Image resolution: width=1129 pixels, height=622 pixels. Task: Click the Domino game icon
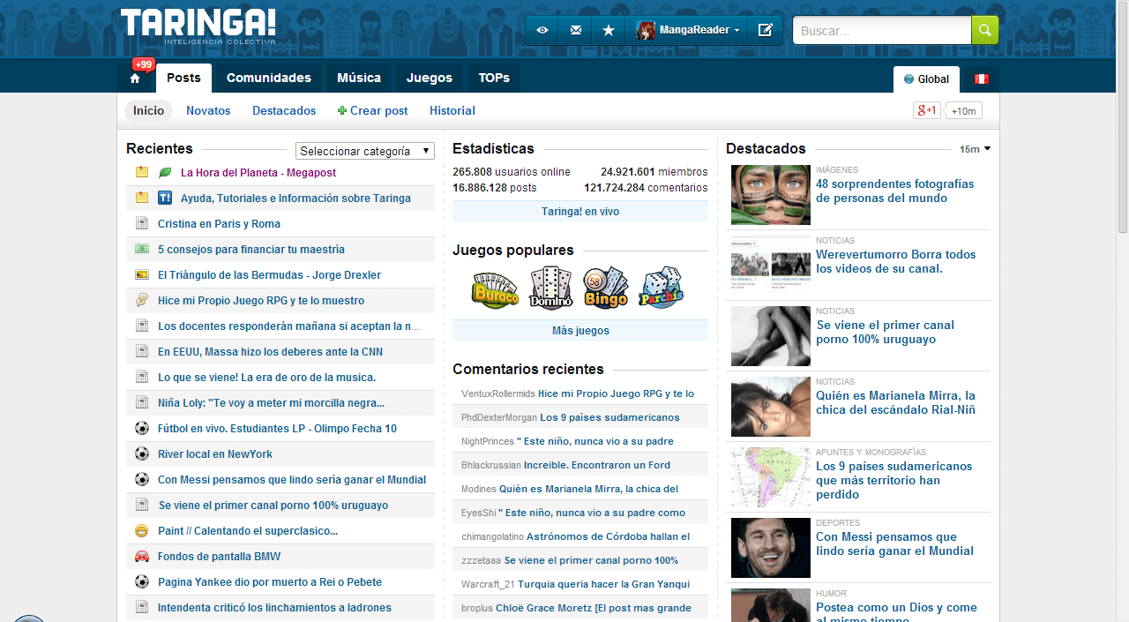(551, 288)
